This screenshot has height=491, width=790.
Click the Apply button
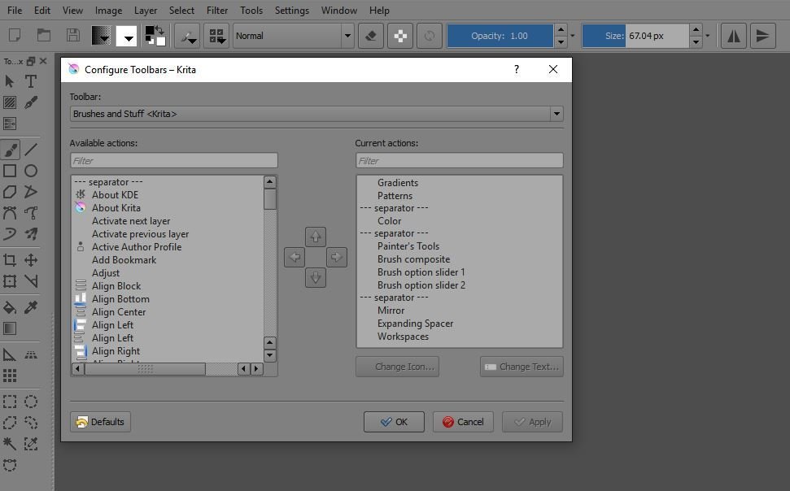(532, 422)
